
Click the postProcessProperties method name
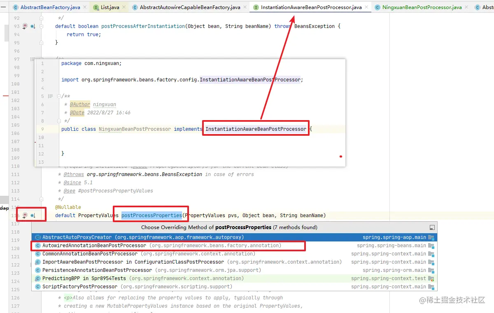pos(151,216)
